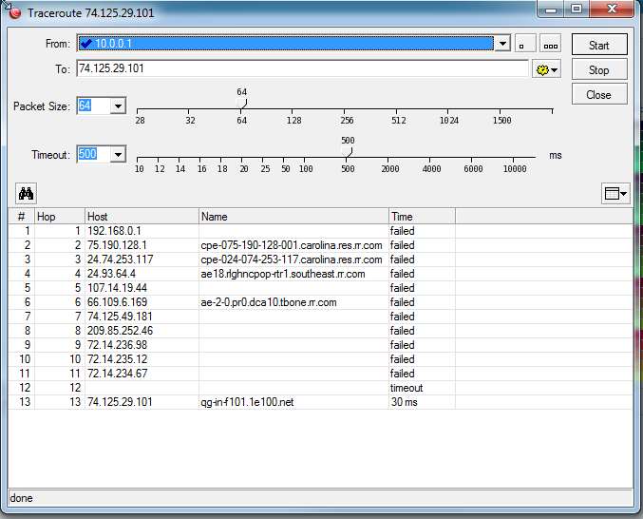Click the done status bar text

[x=21, y=498]
